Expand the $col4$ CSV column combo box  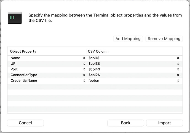(x=178, y=69)
